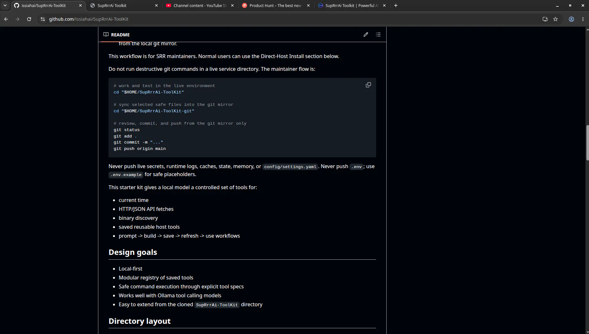This screenshot has width=589, height=334.
Task: Click the SupRrAi-ToolKit inline code in Design goals
Action: click(x=217, y=305)
